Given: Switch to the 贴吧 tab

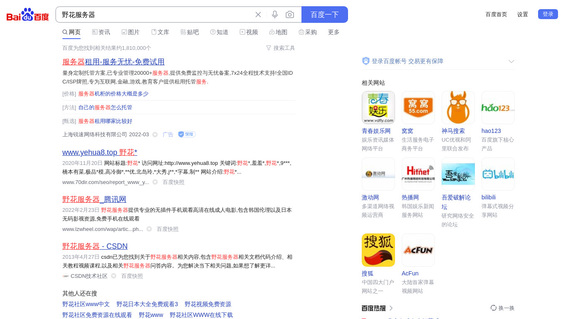Looking at the screenshot, I should pos(190,32).
